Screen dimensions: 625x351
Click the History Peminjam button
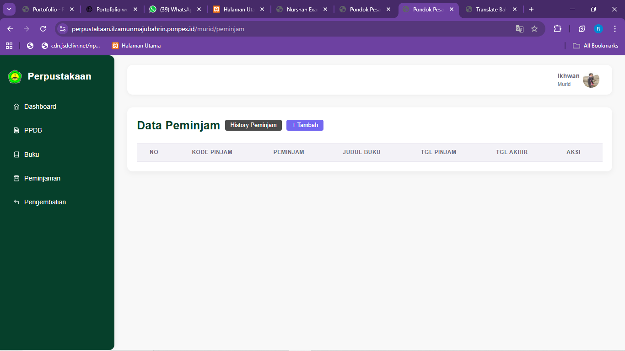click(x=253, y=125)
